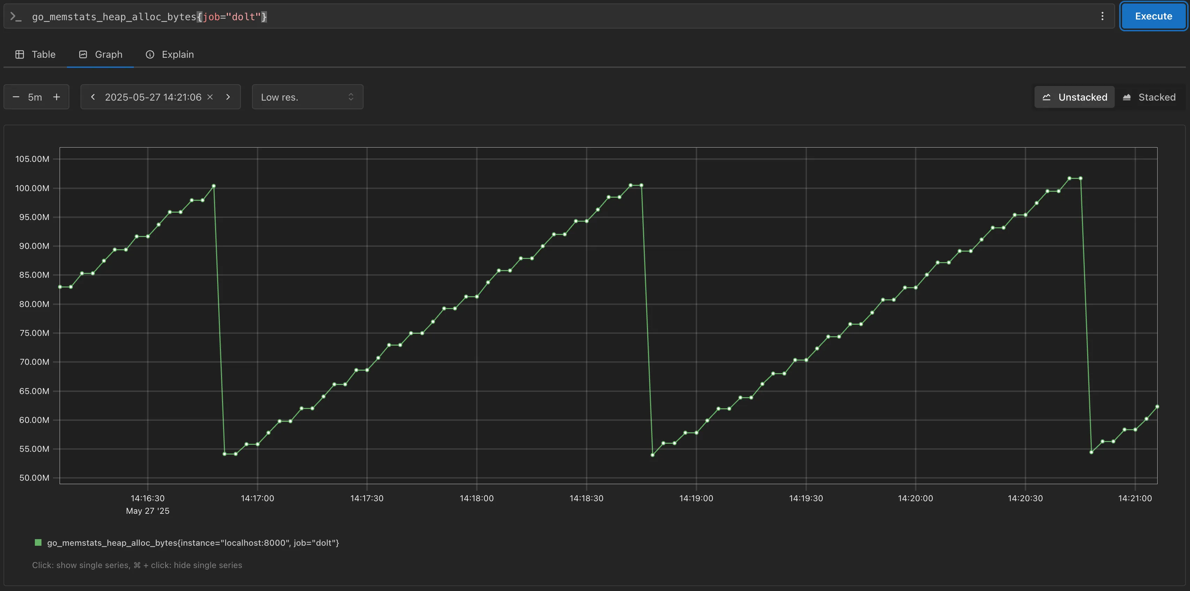Click the previous time chevron

point(92,97)
